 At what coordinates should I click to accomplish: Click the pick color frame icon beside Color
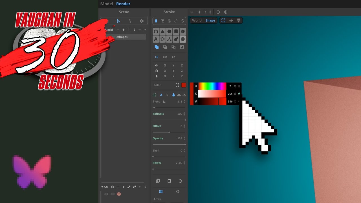[x=177, y=85]
